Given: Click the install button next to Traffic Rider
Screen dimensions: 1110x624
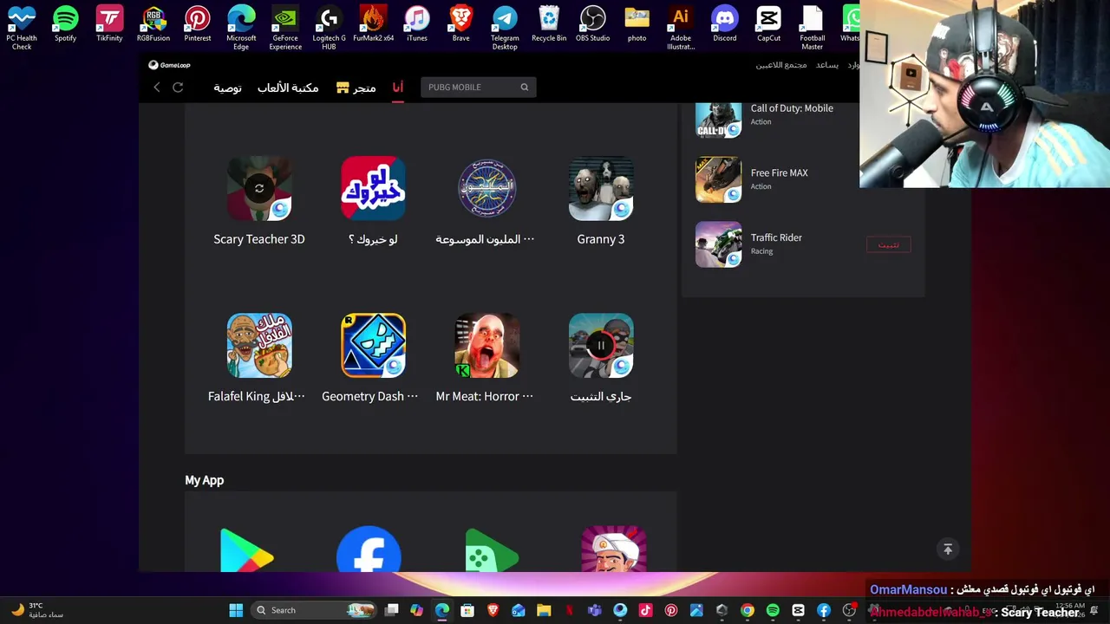Looking at the screenshot, I should click(x=889, y=245).
